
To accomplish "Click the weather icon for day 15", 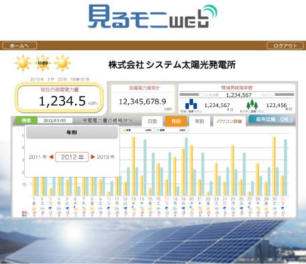I will (150, 208).
